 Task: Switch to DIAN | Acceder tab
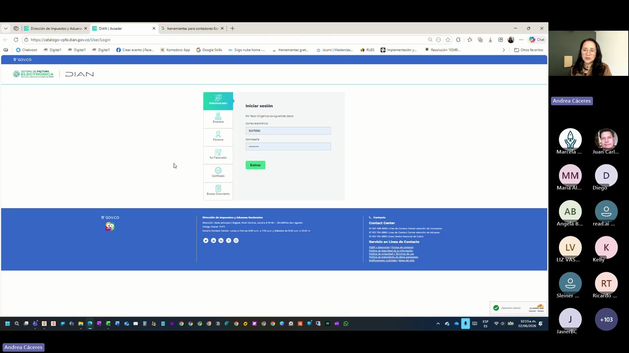click(x=124, y=28)
